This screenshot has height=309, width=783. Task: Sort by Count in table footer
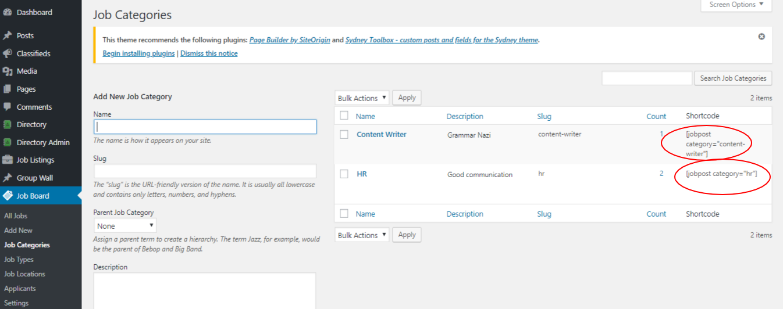(x=656, y=214)
